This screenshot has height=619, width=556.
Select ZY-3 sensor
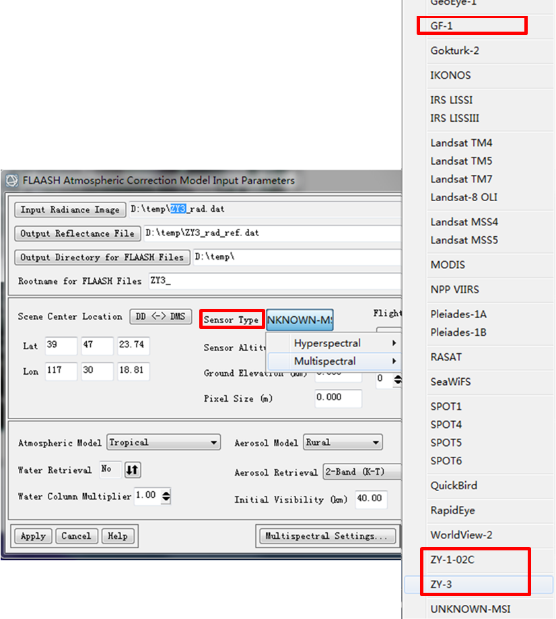(479, 585)
